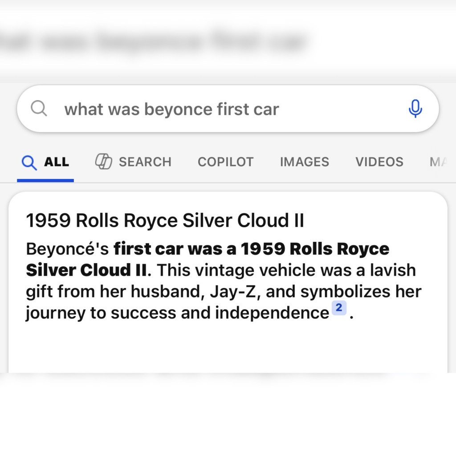
Task: Select the partially visible MA tab
Action: [x=439, y=162]
